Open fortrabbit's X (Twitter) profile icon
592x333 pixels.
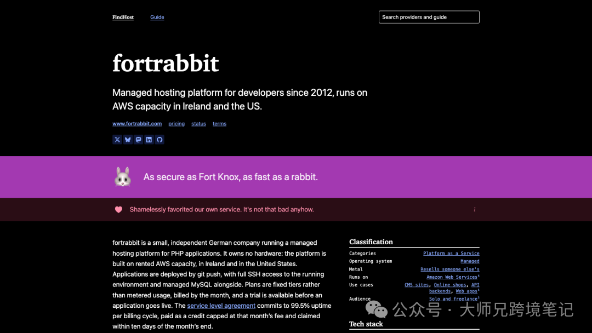click(117, 140)
